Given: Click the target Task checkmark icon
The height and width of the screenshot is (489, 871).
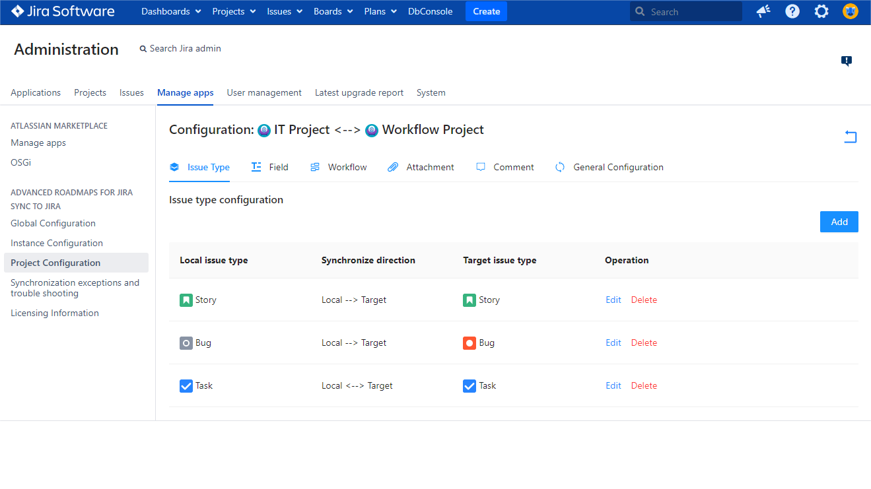Looking at the screenshot, I should pos(470,386).
